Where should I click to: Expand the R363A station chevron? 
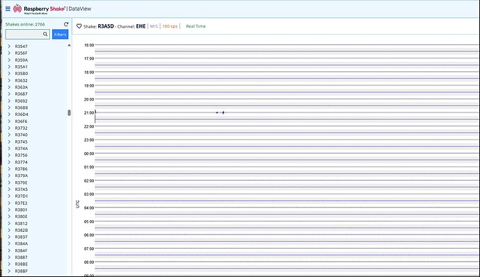click(9, 87)
